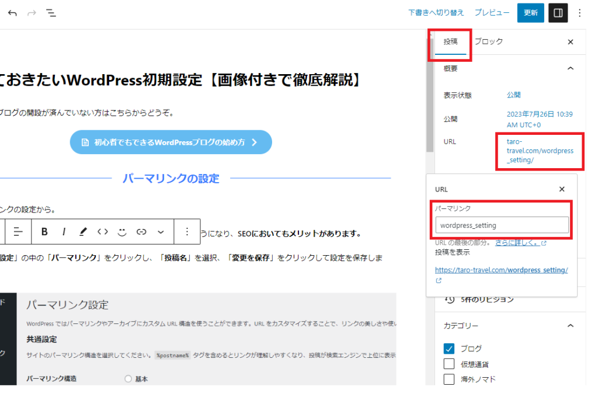Apply bold formatting in block toolbar

click(44, 231)
